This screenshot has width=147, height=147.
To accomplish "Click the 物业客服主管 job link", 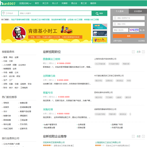I will [x=49, y=128].
